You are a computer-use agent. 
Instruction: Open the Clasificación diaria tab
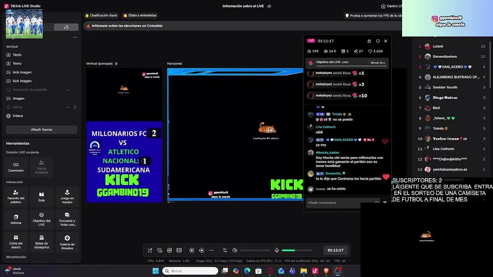pyautogui.click(x=101, y=15)
